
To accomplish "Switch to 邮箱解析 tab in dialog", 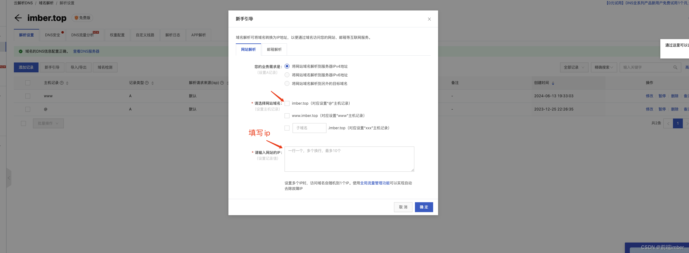I will click(274, 50).
